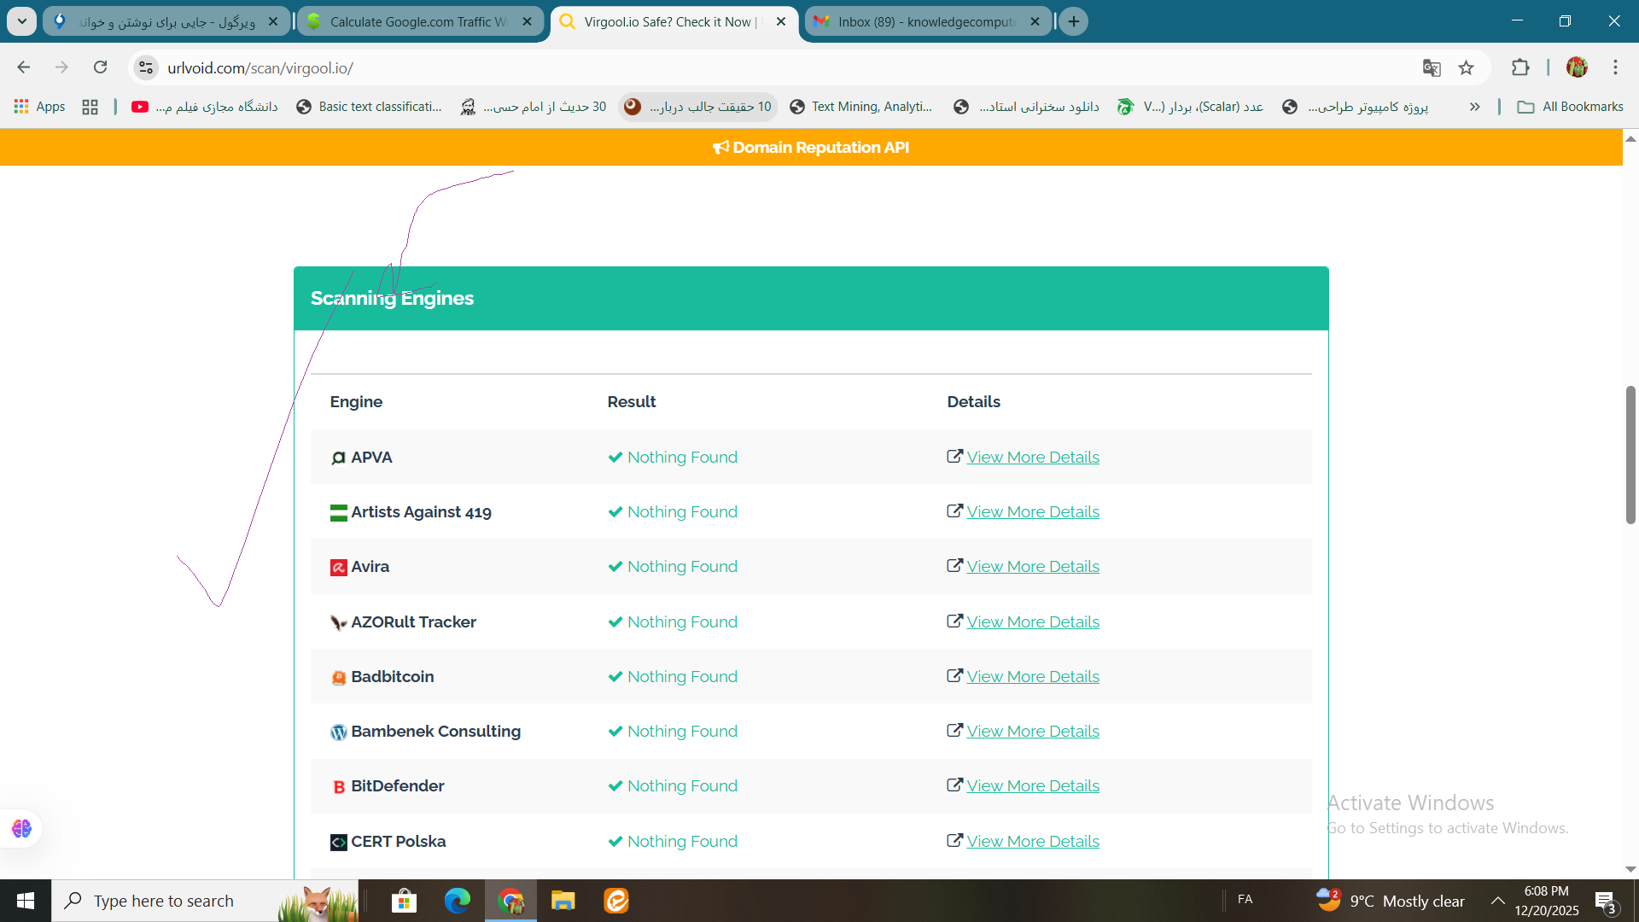Expand the tab search chevron

(x=21, y=20)
